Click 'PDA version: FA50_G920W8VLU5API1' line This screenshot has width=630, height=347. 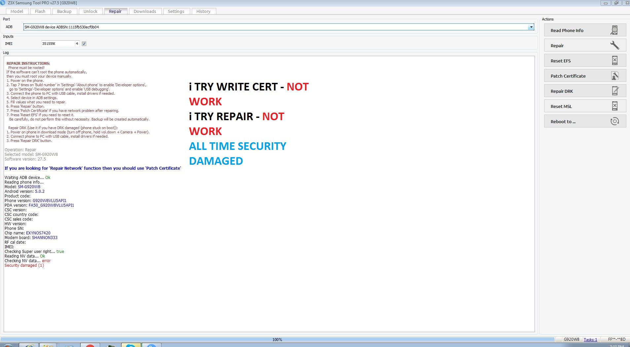(x=39, y=205)
